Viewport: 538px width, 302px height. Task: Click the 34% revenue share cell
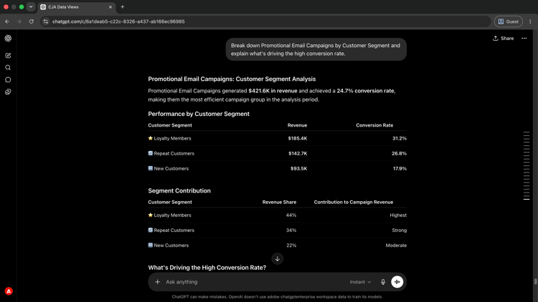[x=291, y=230]
